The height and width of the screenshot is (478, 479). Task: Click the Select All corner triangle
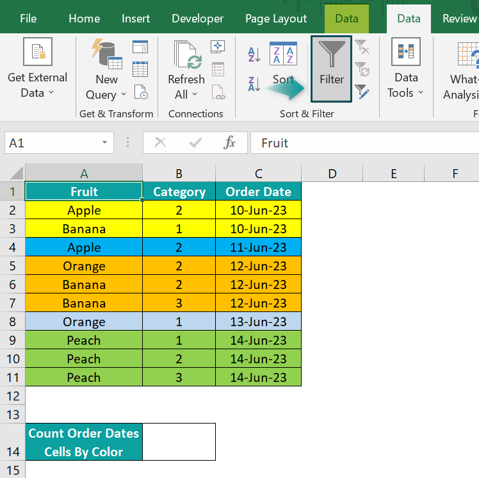point(17,173)
